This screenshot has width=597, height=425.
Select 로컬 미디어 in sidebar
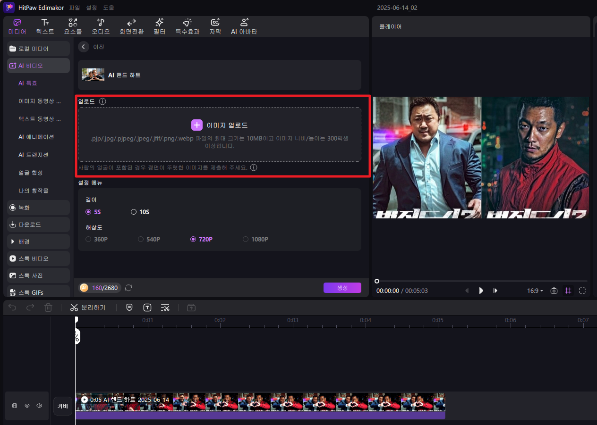(38, 49)
